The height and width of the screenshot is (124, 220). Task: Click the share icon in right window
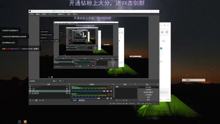point(167,32)
